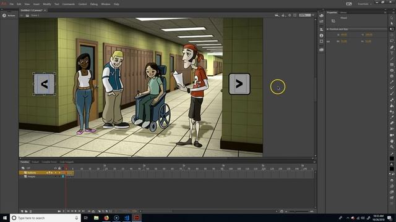Click the Onion Skin icon in timeline
Screen dimensions: 396x222
pyautogui.click(x=100, y=212)
